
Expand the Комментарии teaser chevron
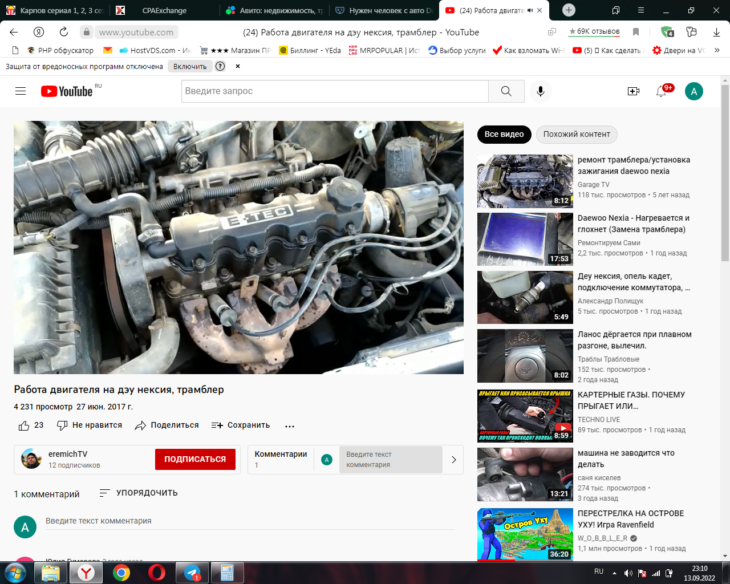pos(454,460)
